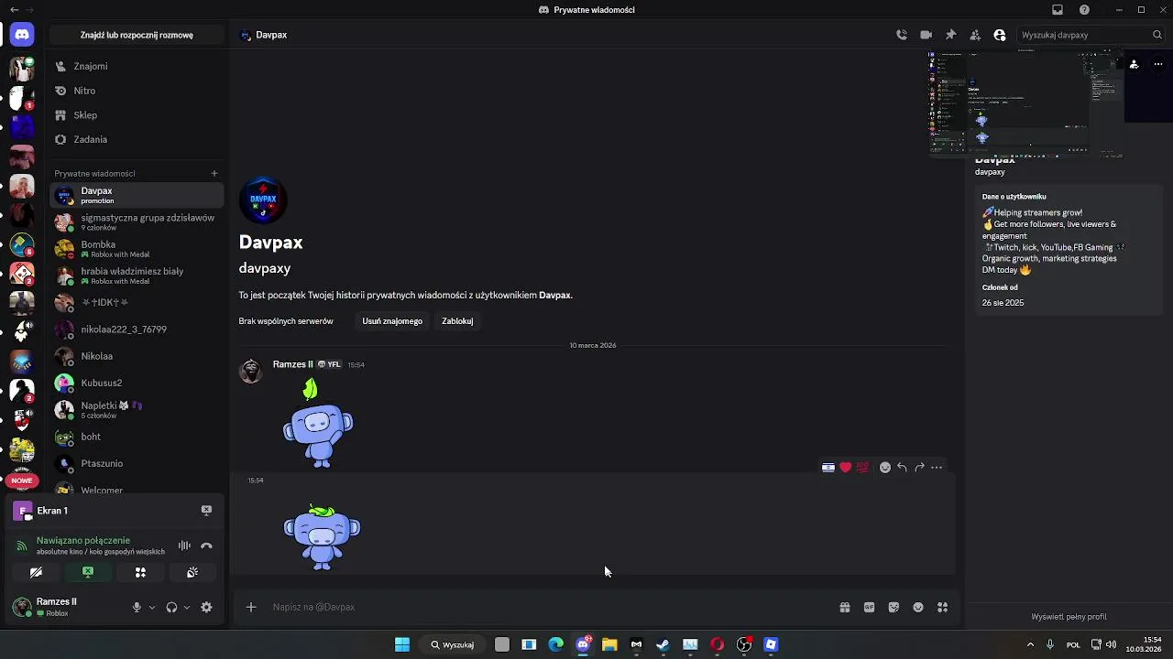Open the Ptaszunio direct message
1173x659 pixels.
click(x=137, y=463)
